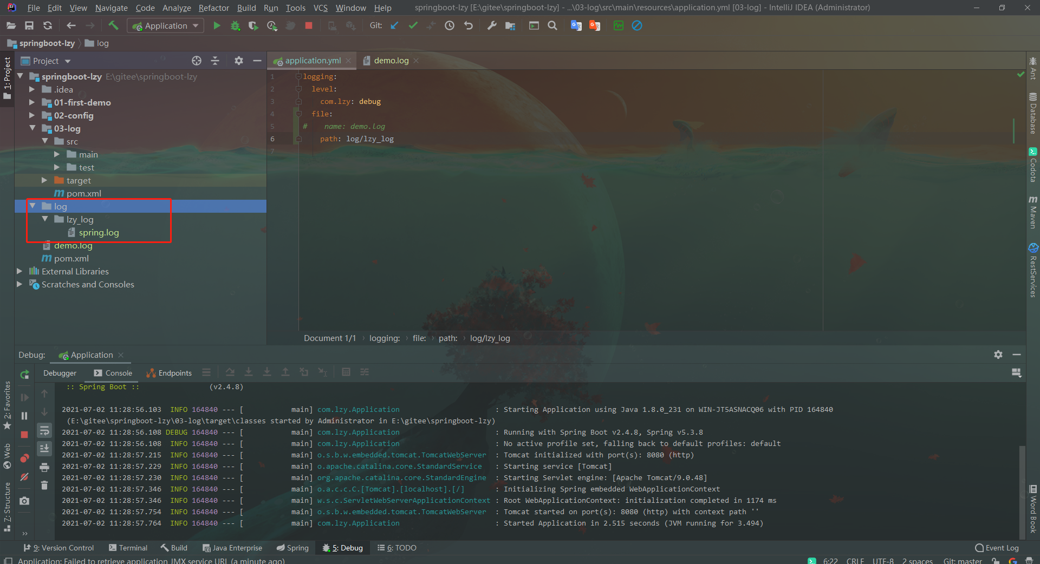Stop the running application from toolbar

click(309, 25)
